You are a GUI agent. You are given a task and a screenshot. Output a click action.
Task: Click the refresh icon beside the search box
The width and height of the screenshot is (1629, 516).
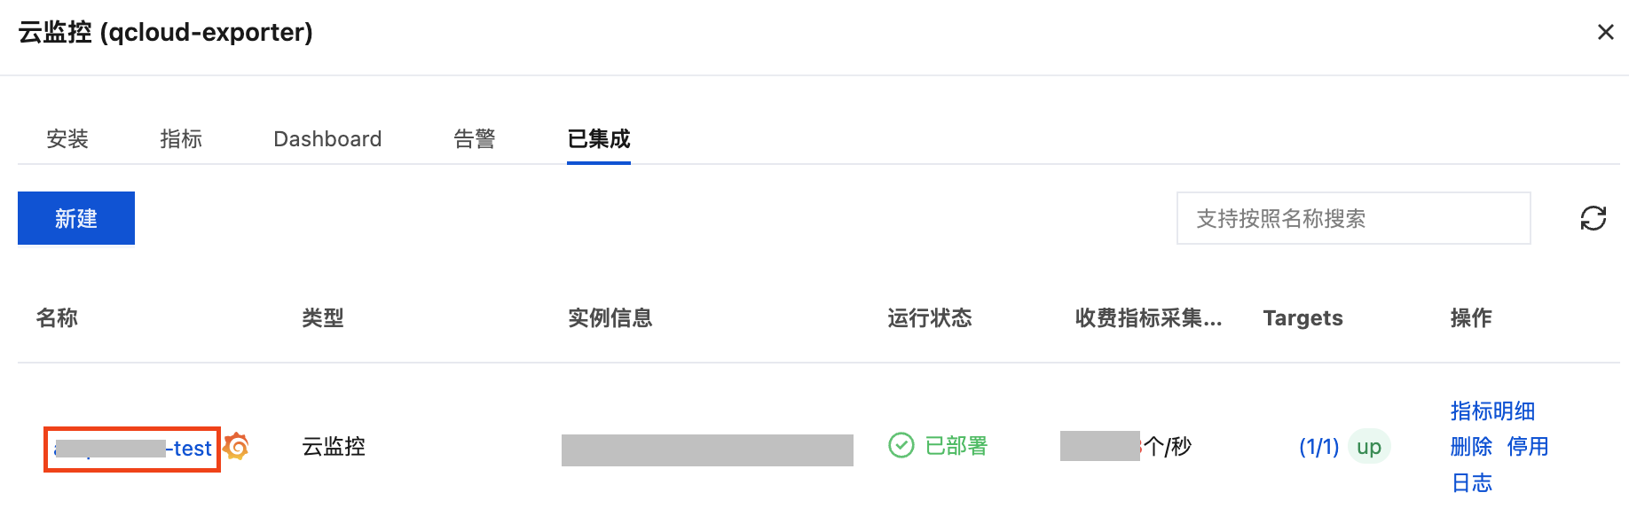coord(1593,218)
